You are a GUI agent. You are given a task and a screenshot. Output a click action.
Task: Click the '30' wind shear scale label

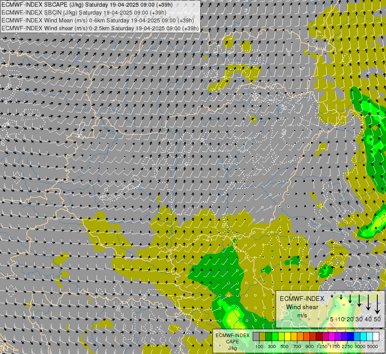pyautogui.click(x=359, y=319)
